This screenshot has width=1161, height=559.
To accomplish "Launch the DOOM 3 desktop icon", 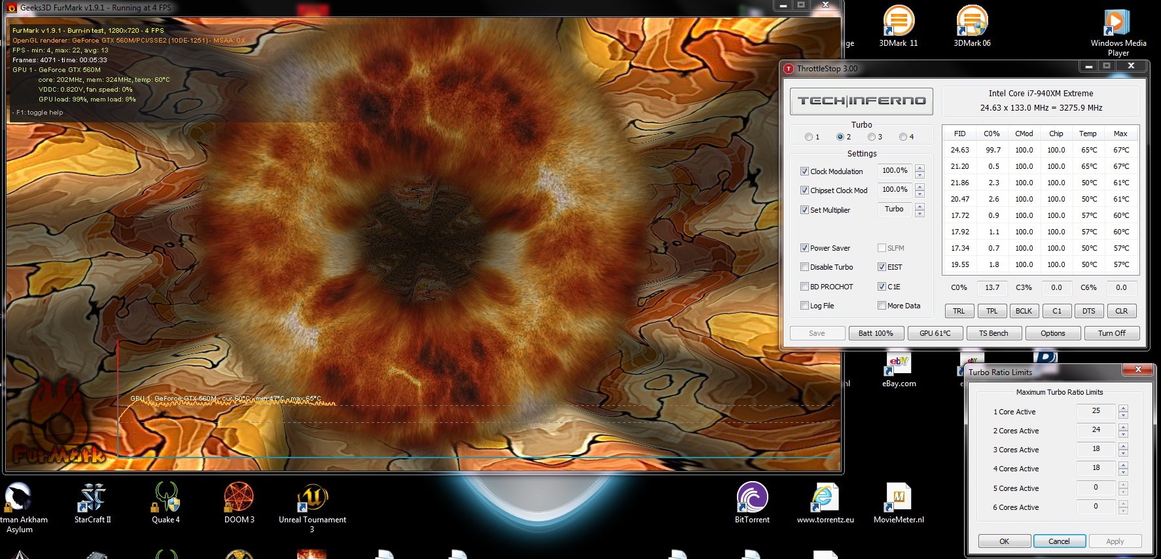I will (239, 503).
